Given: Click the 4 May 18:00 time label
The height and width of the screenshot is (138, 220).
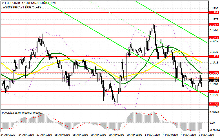Looking at the screenshot, I should point(188,135).
